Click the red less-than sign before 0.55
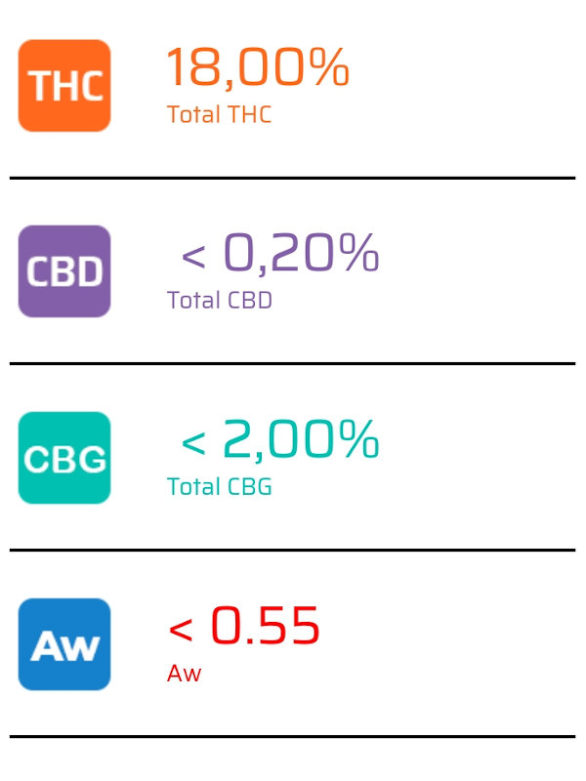This screenshot has width=586, height=781. pyautogui.click(x=181, y=630)
